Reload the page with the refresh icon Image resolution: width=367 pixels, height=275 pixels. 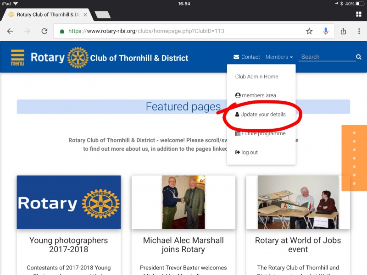[x=44, y=31]
